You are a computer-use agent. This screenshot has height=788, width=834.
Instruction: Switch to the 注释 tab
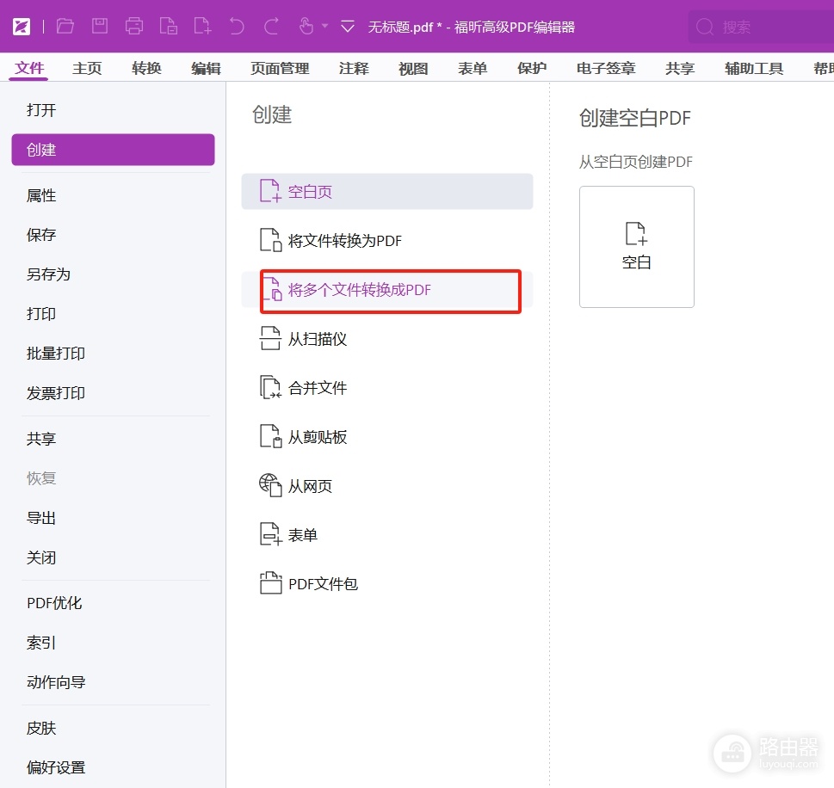354,68
